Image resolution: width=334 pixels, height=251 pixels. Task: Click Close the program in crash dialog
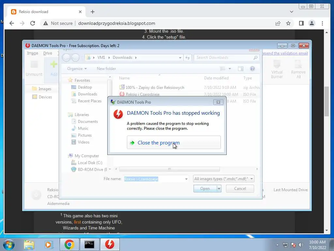click(174, 142)
